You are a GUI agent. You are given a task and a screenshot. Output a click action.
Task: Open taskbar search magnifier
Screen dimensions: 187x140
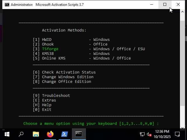tap(21, 134)
